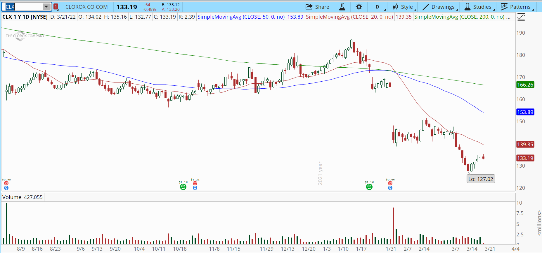
Task: Click the 133.19 last price in header
Action: point(127,7)
